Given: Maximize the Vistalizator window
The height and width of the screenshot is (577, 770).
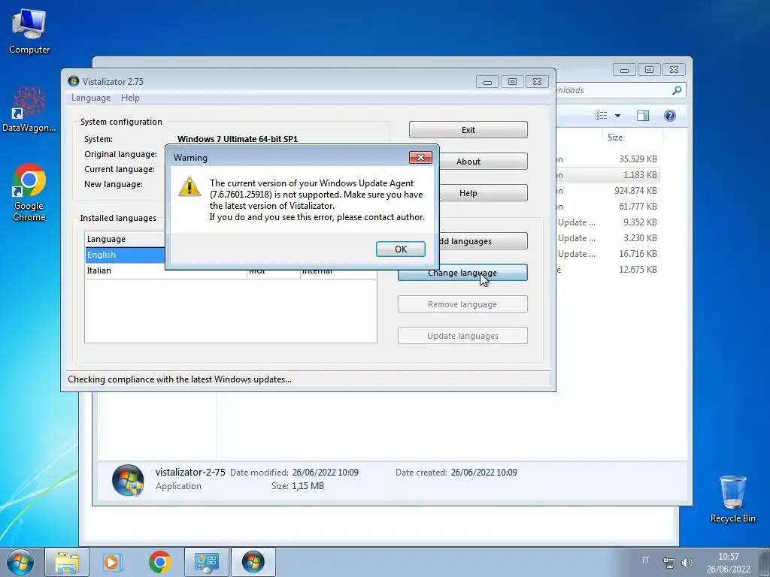Looking at the screenshot, I should (512, 81).
